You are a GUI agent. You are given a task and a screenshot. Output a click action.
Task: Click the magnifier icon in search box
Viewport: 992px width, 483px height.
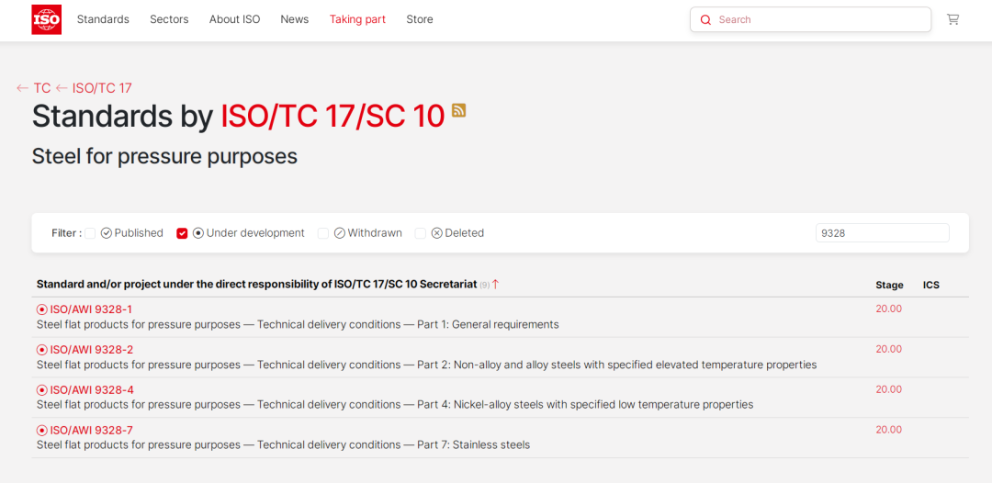[705, 19]
